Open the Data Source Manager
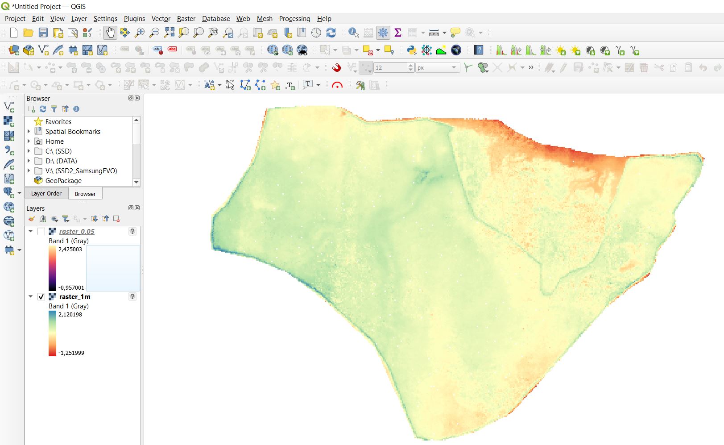 pos(12,50)
